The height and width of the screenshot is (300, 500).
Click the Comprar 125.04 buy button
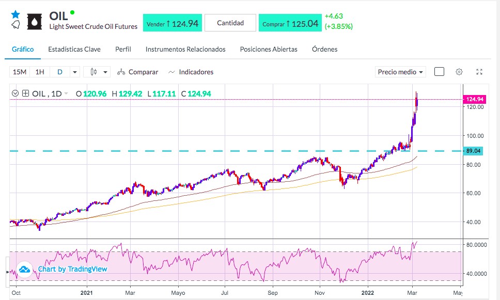click(290, 23)
